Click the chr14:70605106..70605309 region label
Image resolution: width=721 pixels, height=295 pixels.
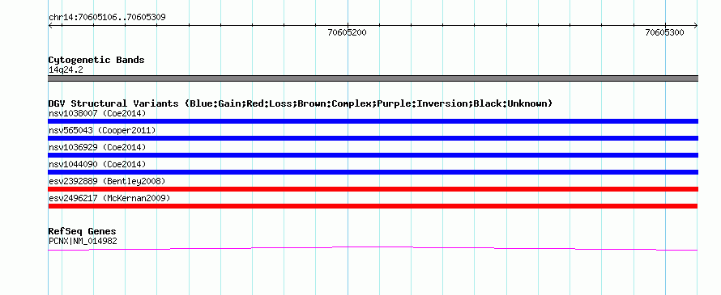click(107, 18)
